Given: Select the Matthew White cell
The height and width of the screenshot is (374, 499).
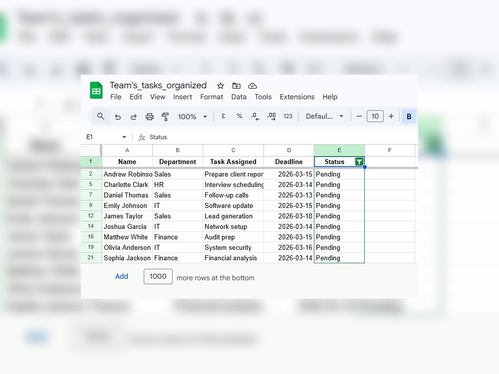Looking at the screenshot, I should click(x=127, y=237).
